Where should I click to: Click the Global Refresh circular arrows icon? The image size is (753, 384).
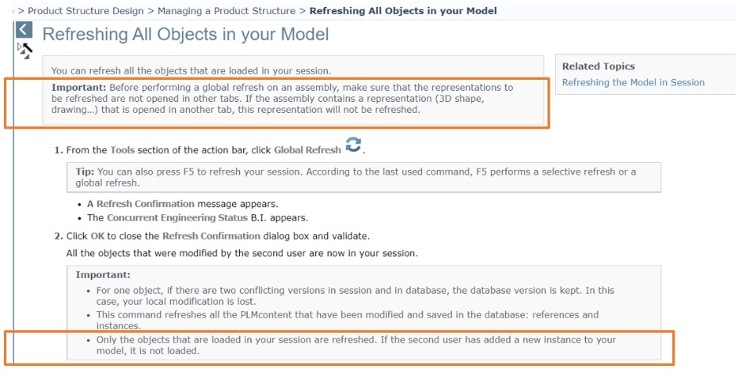[x=354, y=146]
